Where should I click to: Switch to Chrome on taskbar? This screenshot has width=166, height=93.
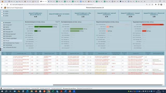pos(49,91)
